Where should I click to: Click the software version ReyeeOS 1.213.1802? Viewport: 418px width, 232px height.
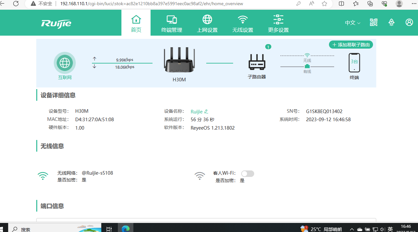(213, 128)
